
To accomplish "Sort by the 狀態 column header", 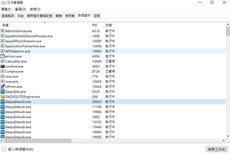I will pyautogui.click(x=109, y=25).
